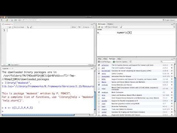Remove nnet package via its row's remove icon

click(172, 98)
